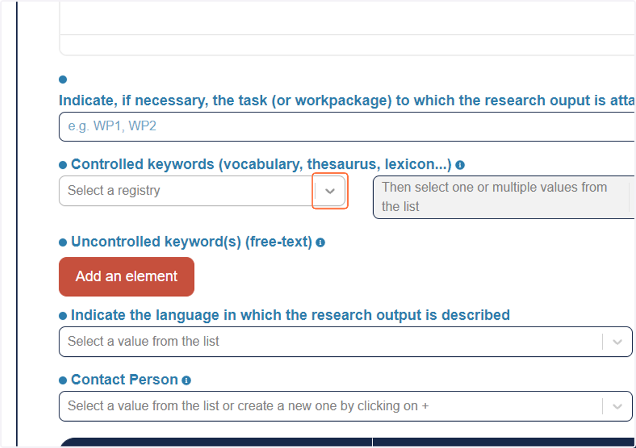Focus the task or workpackage input field

[x=347, y=127]
